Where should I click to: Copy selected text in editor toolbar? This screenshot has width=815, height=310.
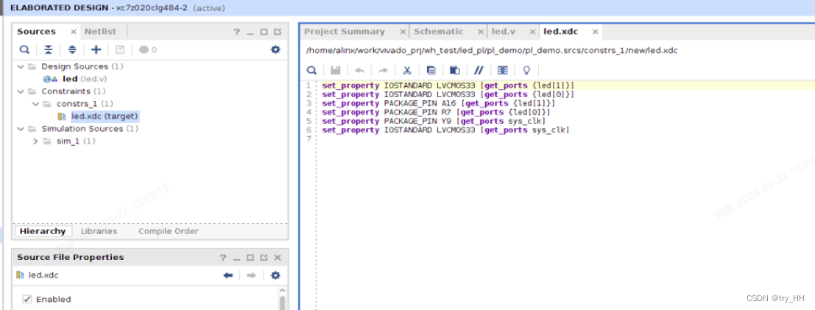(431, 70)
